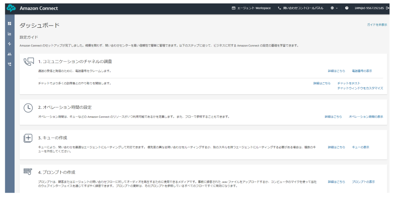Click the 設定ガイド subtitle

(29, 37)
